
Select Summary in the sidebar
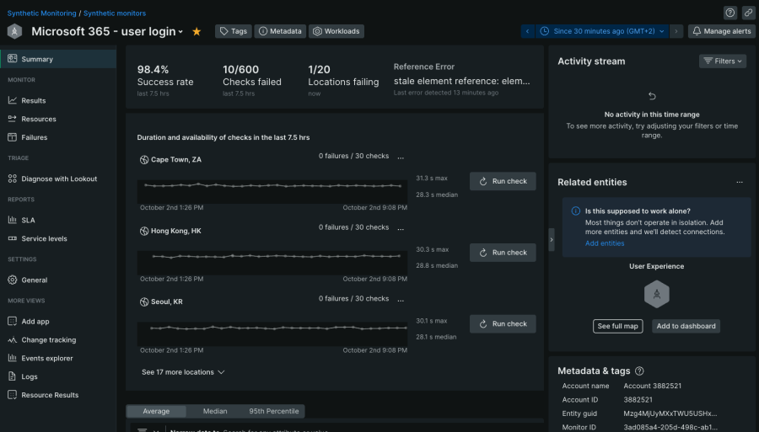click(x=58, y=59)
